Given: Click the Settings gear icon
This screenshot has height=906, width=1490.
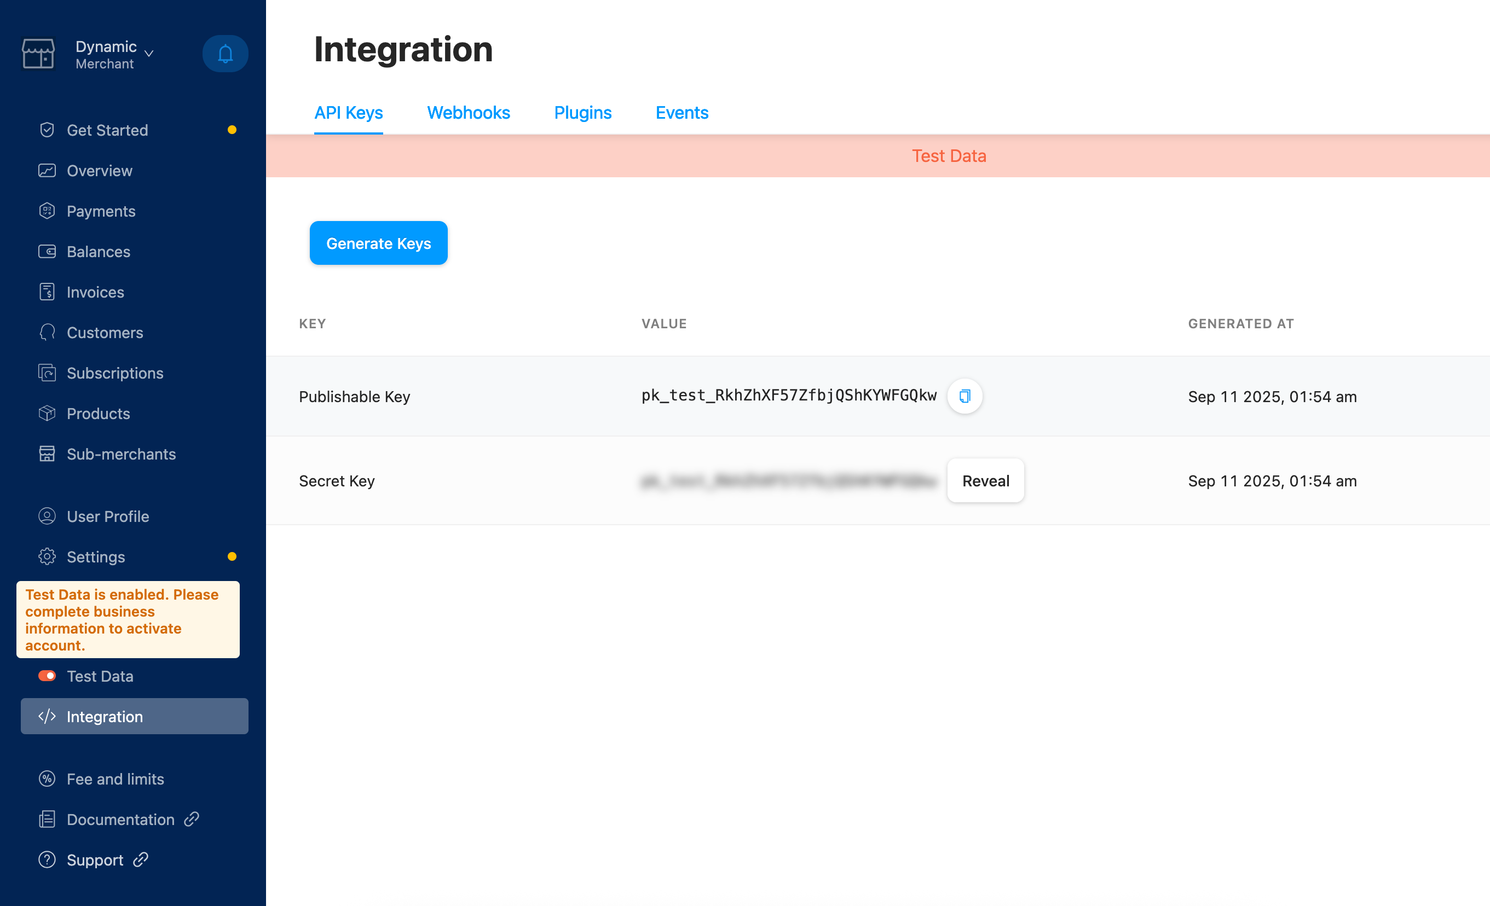Looking at the screenshot, I should coord(47,556).
